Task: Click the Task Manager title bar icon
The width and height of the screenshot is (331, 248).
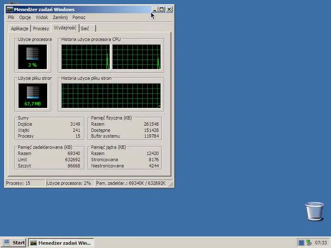Action: coord(10,10)
